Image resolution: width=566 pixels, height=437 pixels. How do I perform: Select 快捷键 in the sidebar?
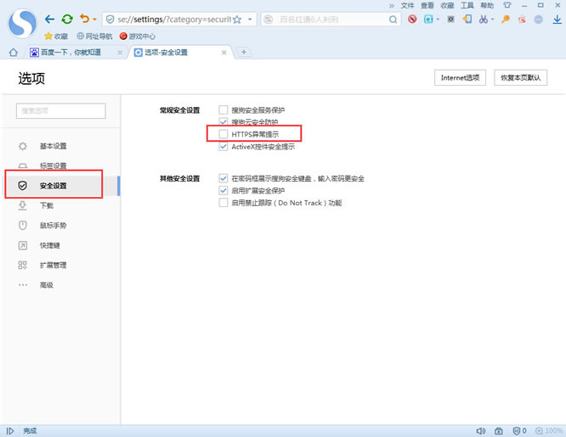coord(60,245)
